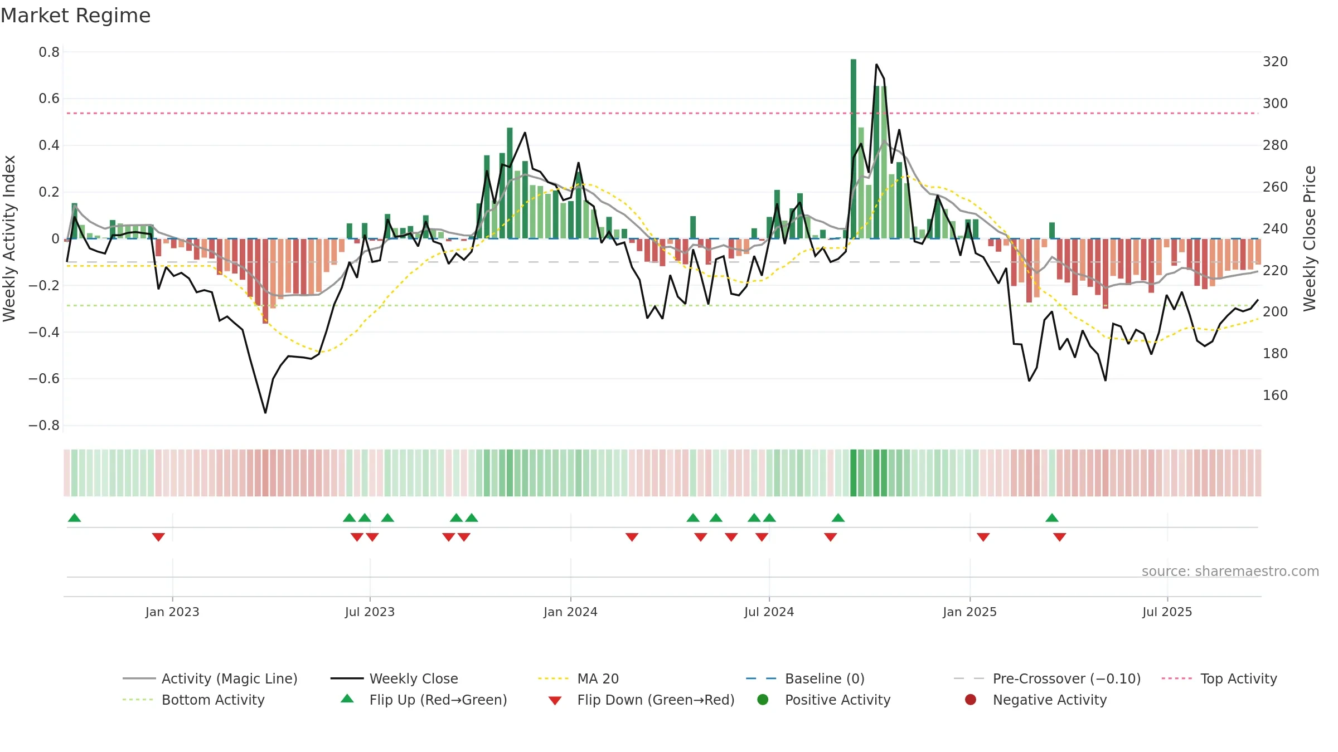This screenshot has height=752, width=1338.
Task: Select the leftmost green flip-up triangle marker
Action: tap(74, 518)
